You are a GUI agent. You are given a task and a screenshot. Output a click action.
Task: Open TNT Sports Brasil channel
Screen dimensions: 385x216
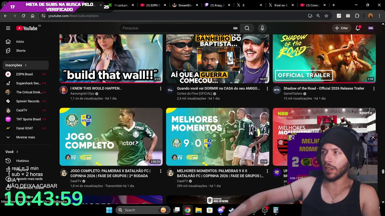pos(26,119)
